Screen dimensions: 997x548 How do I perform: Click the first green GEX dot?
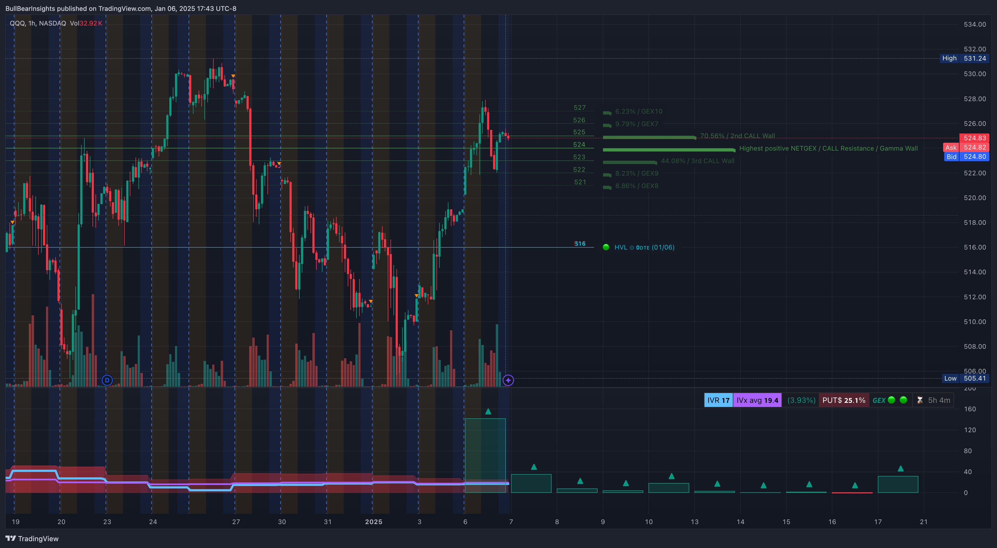pos(891,400)
